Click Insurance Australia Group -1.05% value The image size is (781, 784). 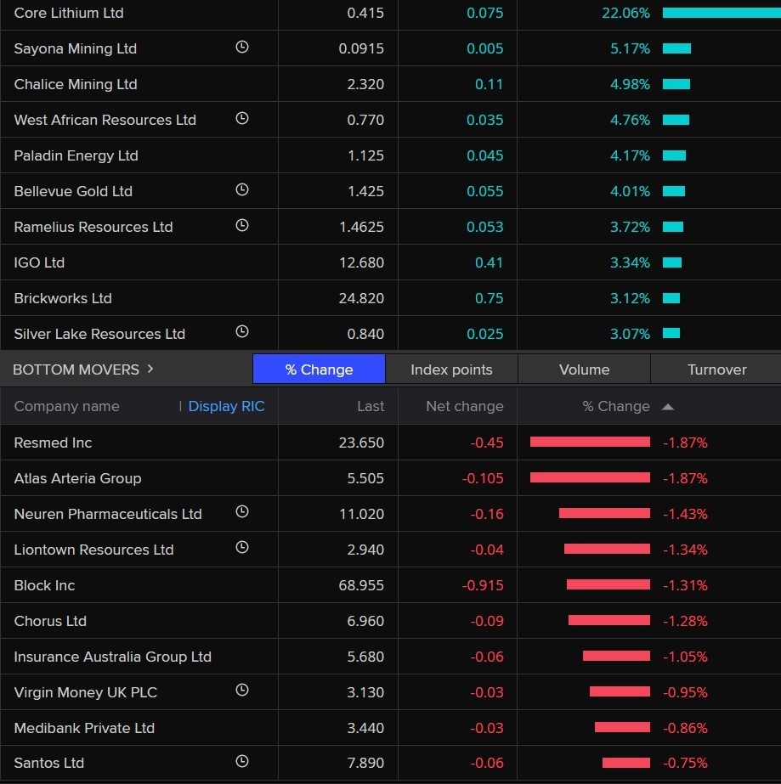[x=686, y=657]
